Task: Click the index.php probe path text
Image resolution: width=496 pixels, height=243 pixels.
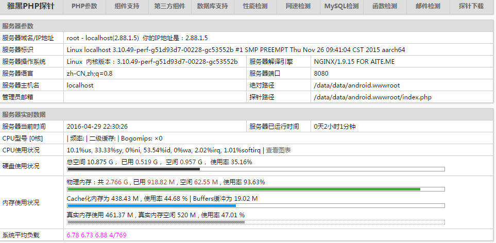Action: 372,97
